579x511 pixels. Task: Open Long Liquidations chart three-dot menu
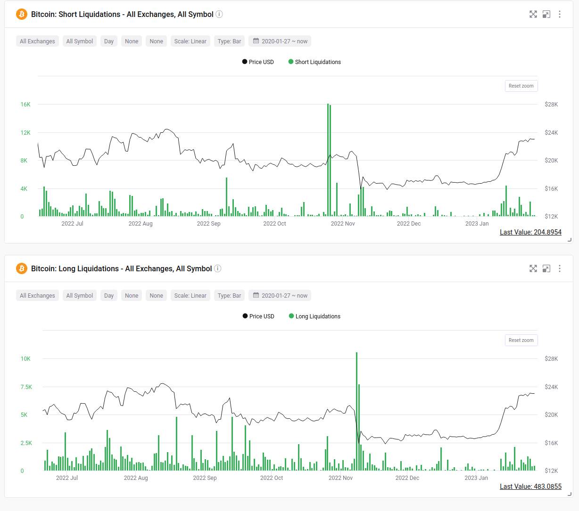click(560, 268)
